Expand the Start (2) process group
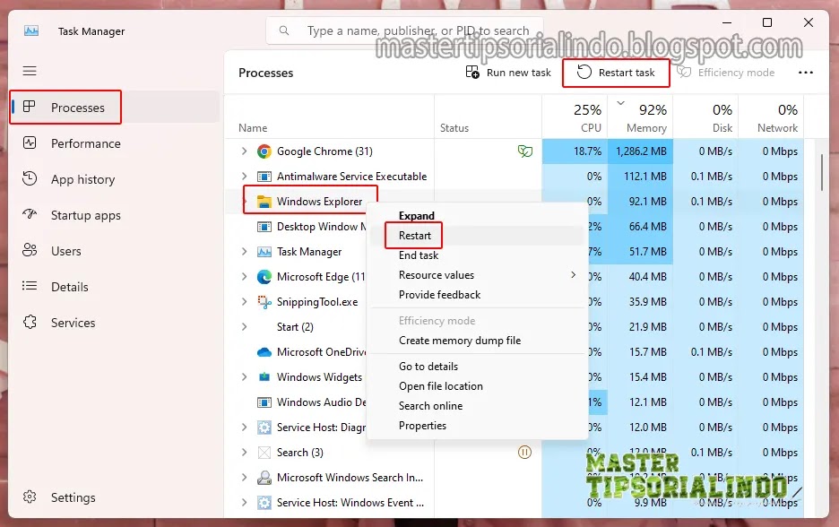This screenshot has width=839, height=527. [x=244, y=327]
